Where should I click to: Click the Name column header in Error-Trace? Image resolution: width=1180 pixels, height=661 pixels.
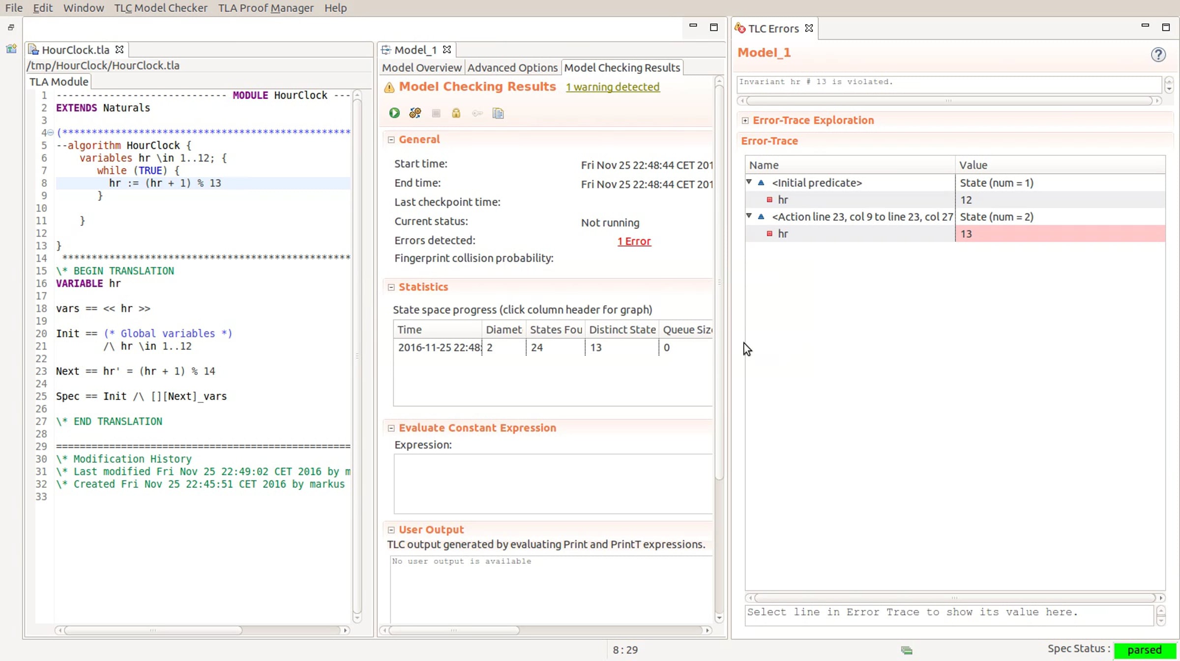point(850,165)
